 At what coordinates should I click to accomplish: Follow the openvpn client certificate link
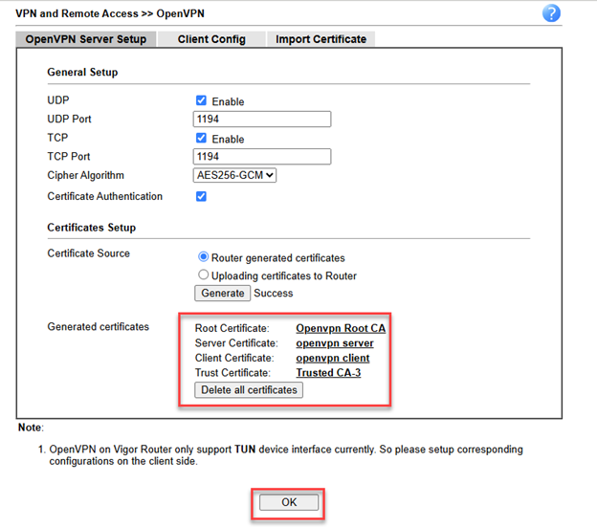pos(332,358)
